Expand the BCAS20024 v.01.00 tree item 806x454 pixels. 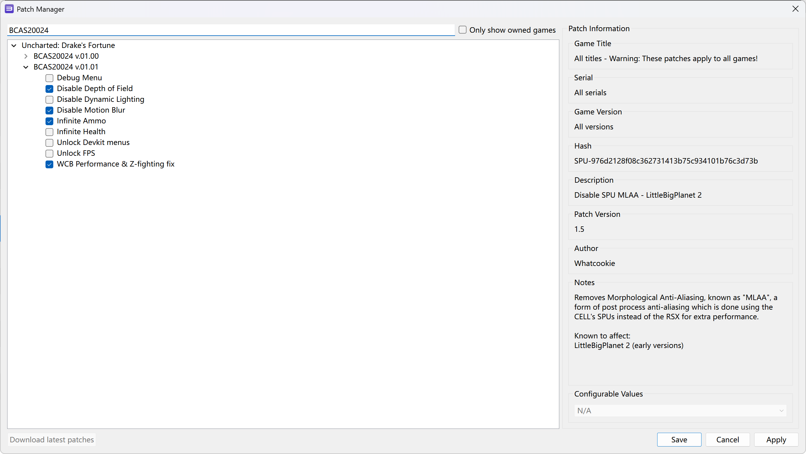[x=26, y=56]
